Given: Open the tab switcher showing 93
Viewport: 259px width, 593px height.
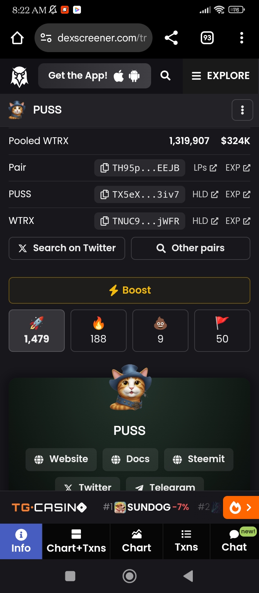Looking at the screenshot, I should pos(207,38).
